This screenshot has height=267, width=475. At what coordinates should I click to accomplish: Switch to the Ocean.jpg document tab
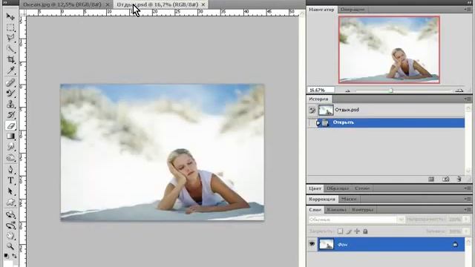tap(62, 4)
